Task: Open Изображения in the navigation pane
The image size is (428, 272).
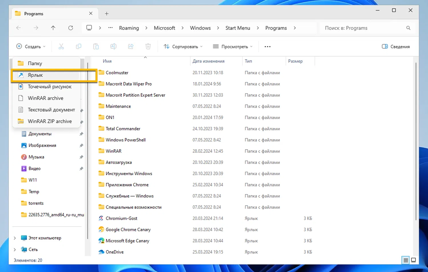Action: [x=42, y=145]
